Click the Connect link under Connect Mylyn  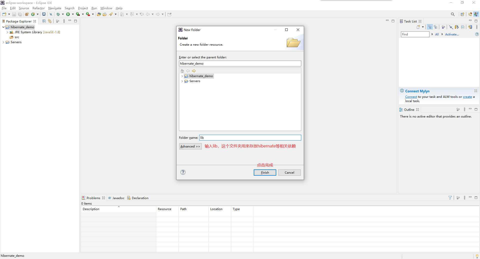pyautogui.click(x=411, y=97)
